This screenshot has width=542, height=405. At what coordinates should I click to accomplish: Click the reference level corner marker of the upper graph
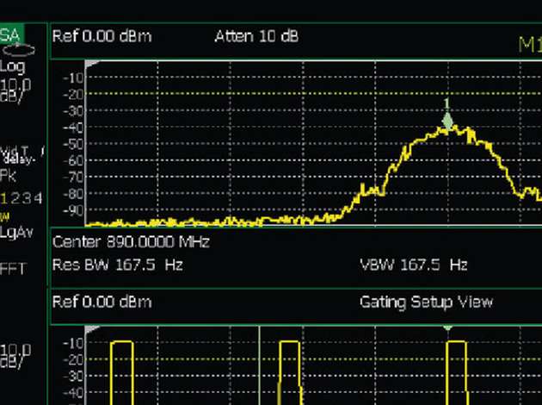[91, 65]
